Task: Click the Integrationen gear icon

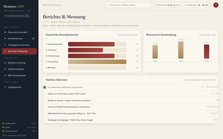Action: 5,87
